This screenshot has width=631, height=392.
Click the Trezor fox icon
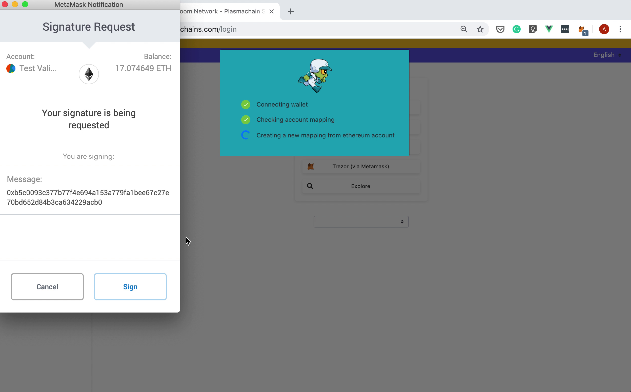[x=311, y=167]
